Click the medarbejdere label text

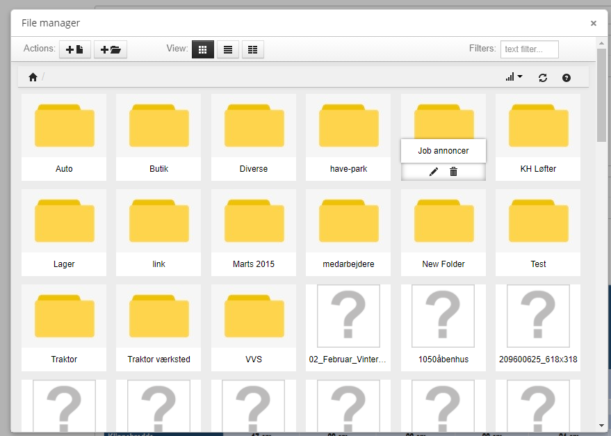348,264
